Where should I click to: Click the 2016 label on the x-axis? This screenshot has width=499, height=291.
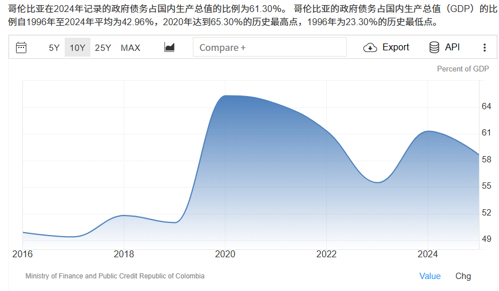(x=22, y=254)
